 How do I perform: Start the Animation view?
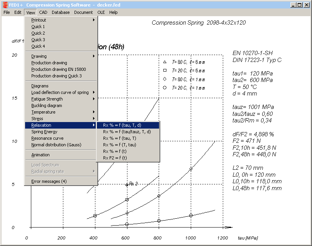[40, 155]
